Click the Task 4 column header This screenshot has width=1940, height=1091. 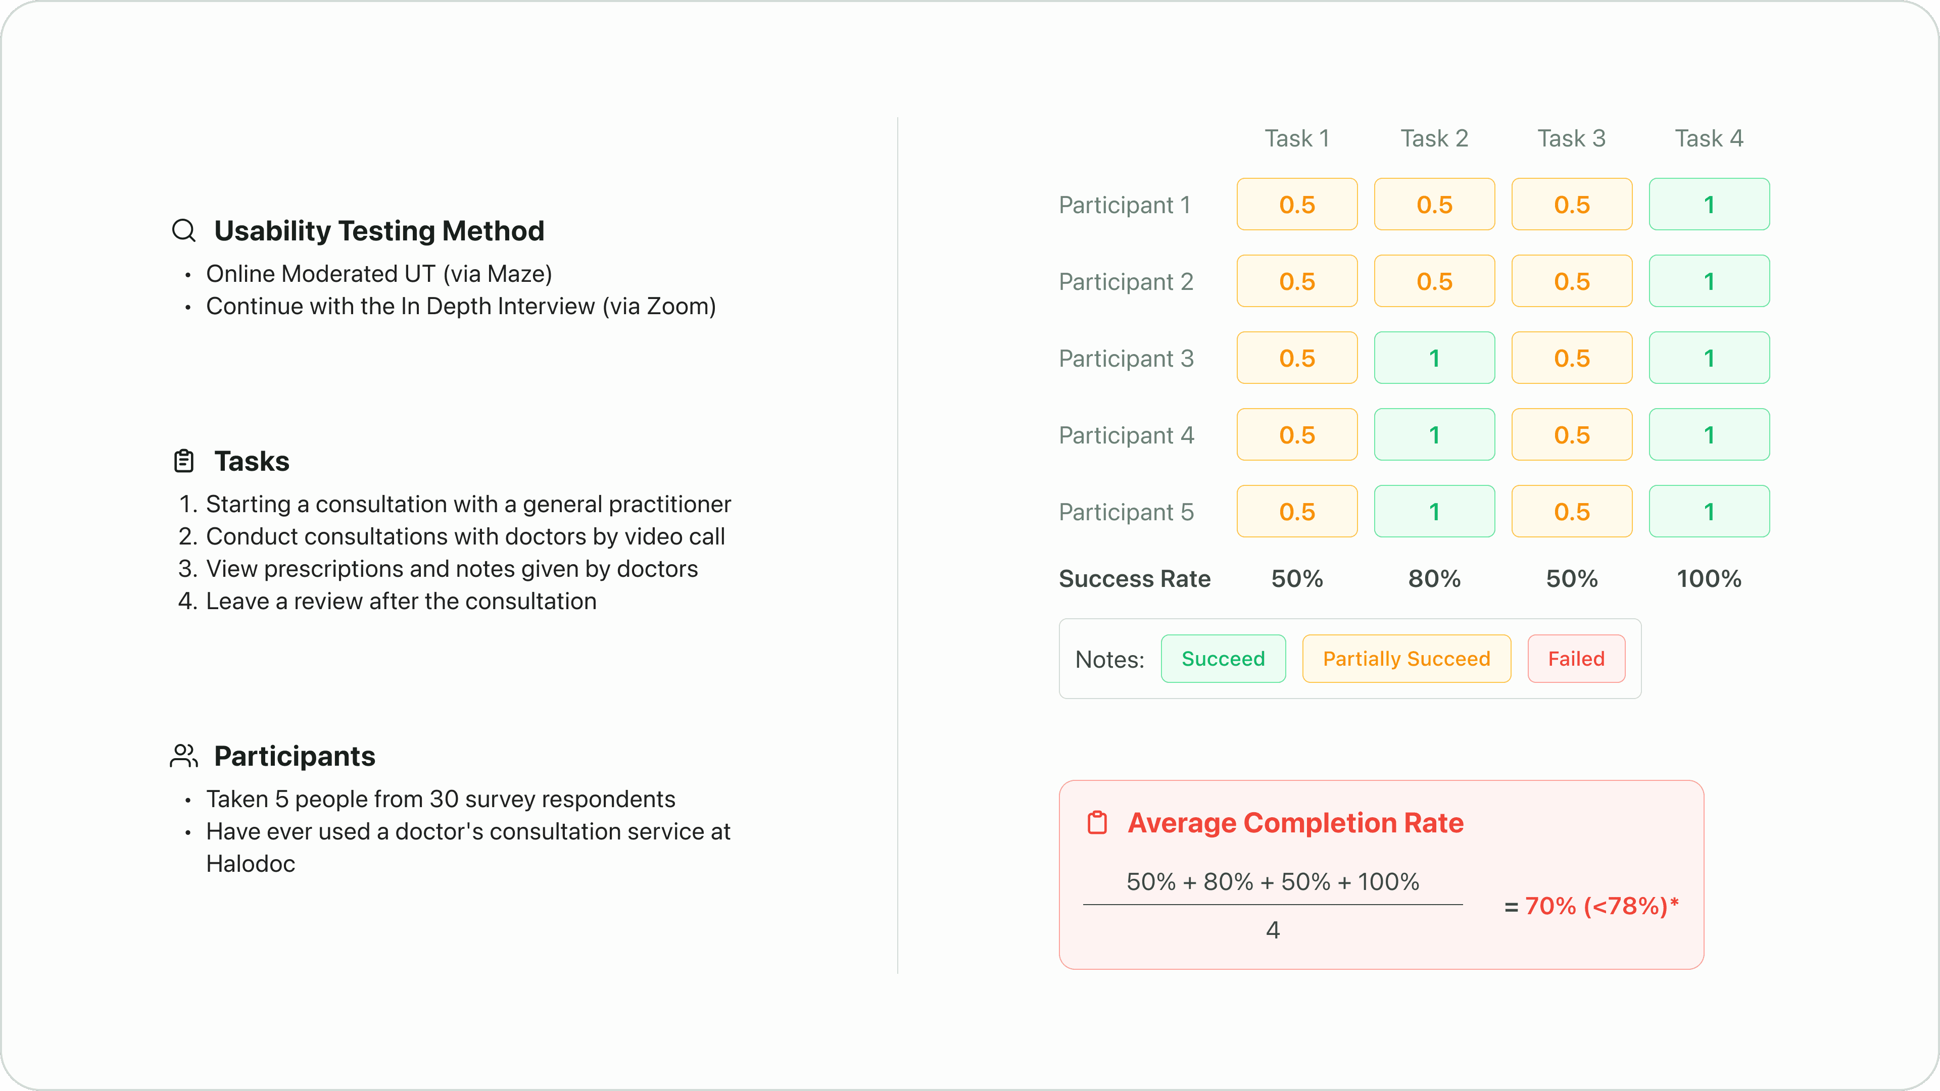pyautogui.click(x=1709, y=138)
